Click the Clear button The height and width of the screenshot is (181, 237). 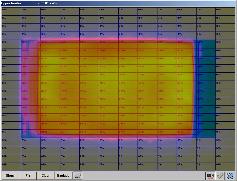point(46,176)
